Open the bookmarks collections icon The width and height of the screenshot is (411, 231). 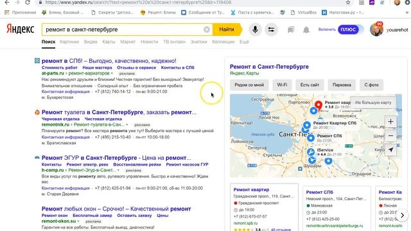[291, 30]
